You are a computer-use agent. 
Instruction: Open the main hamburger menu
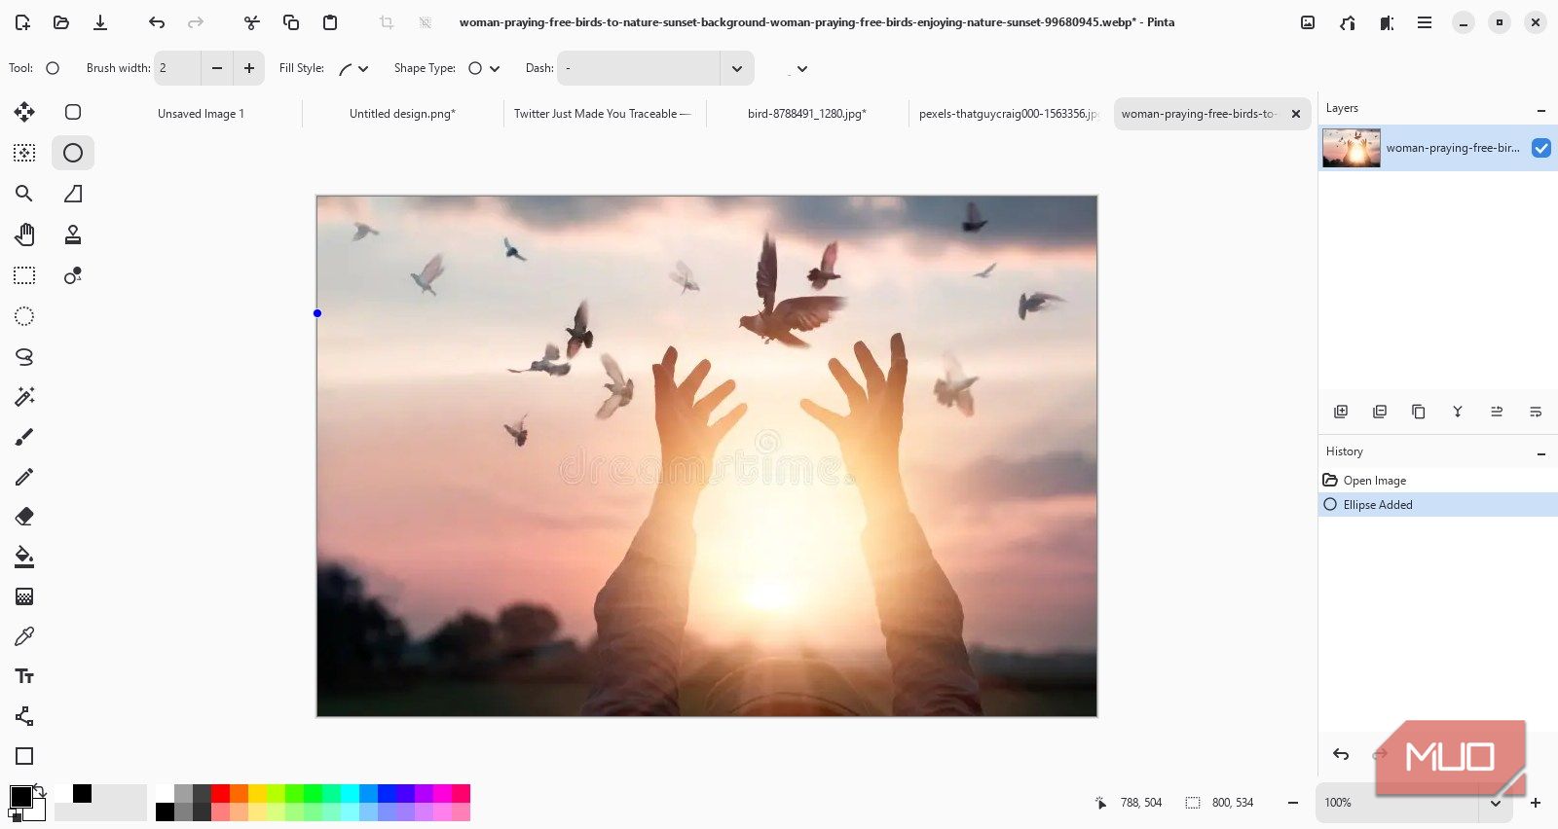tap(1425, 22)
